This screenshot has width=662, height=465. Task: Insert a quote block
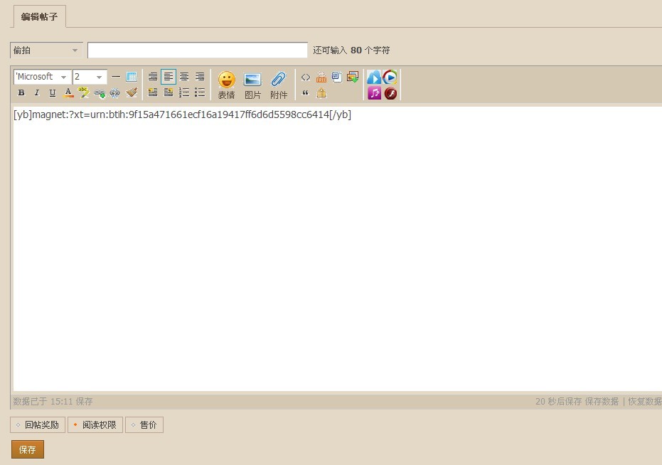[306, 92]
